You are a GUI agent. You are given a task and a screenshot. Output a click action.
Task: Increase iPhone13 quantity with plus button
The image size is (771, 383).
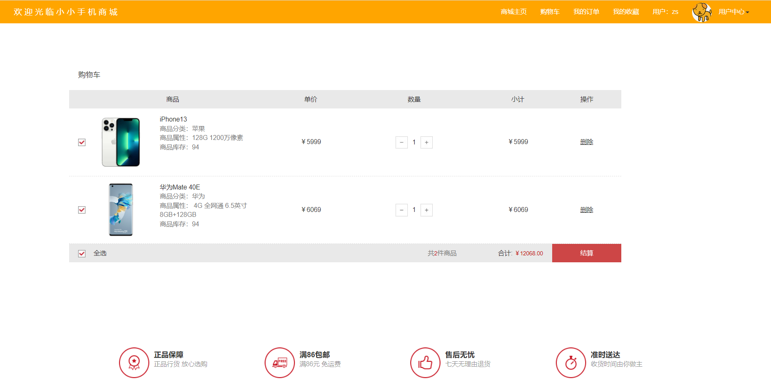pyautogui.click(x=427, y=142)
